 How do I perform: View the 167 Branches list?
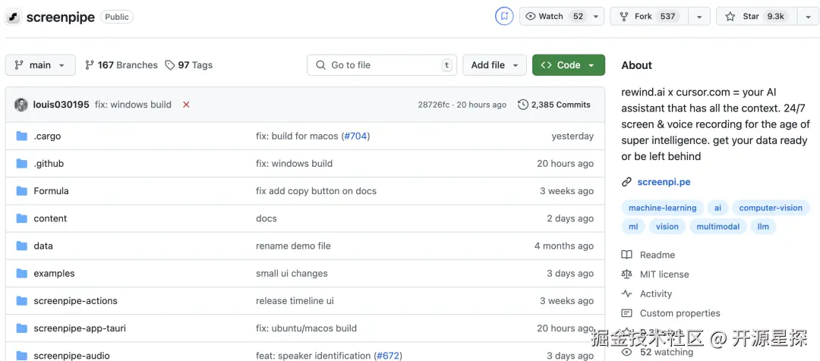click(x=121, y=65)
